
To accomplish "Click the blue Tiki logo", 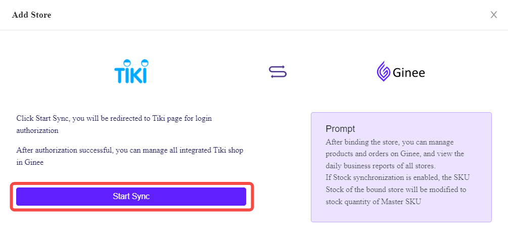I will (x=131, y=71).
